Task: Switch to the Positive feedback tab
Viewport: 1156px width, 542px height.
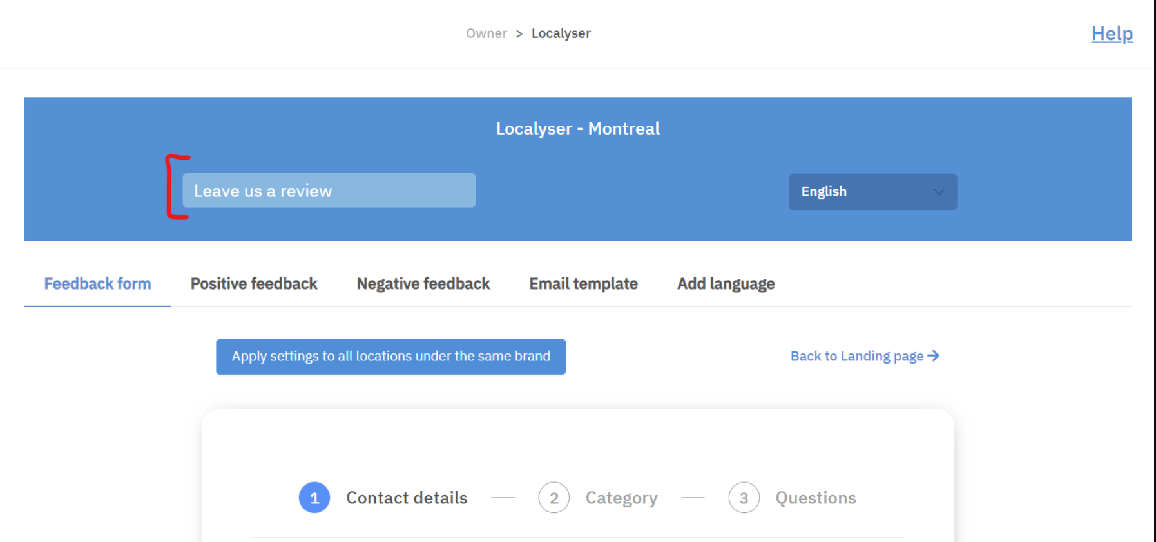Action: [x=254, y=284]
